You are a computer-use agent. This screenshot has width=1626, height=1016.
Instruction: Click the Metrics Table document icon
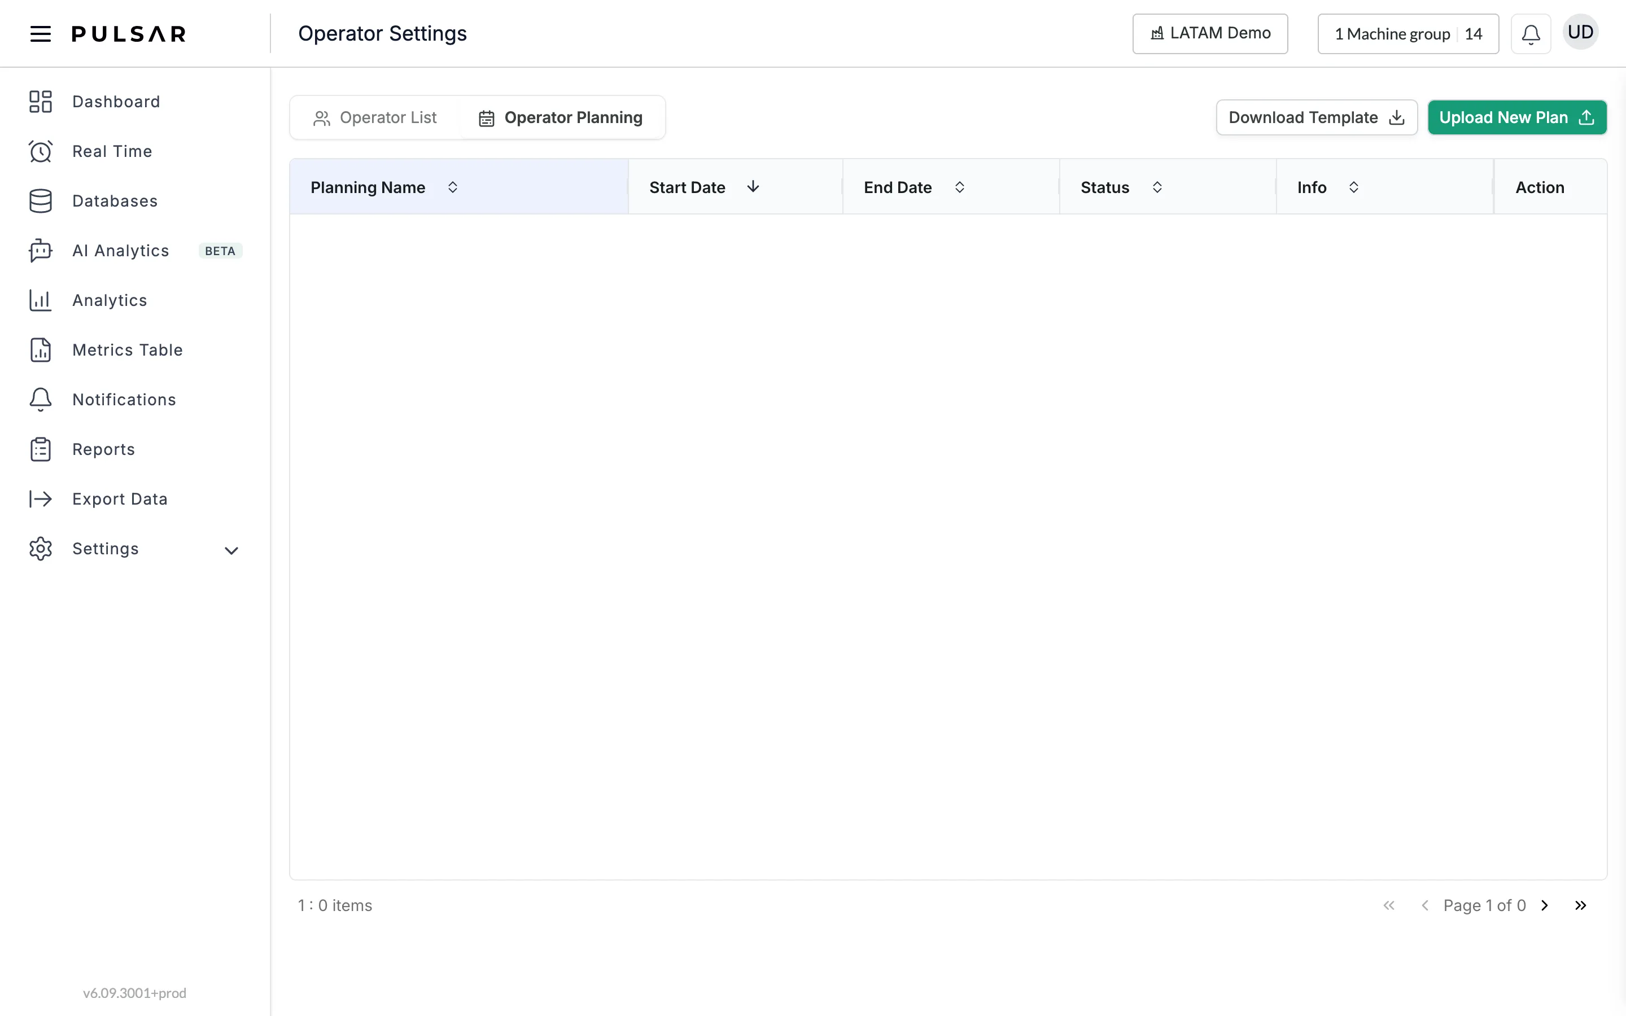click(x=40, y=350)
